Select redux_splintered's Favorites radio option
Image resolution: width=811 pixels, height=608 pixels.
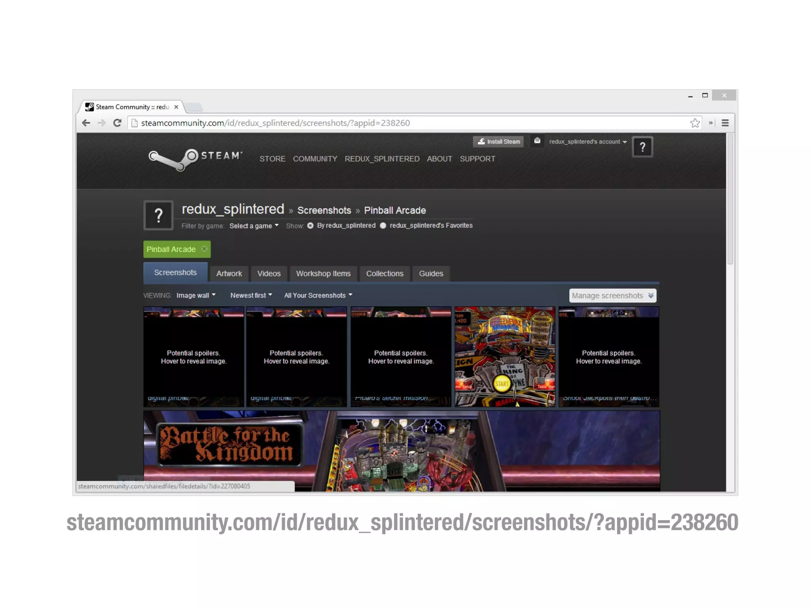pyautogui.click(x=383, y=225)
